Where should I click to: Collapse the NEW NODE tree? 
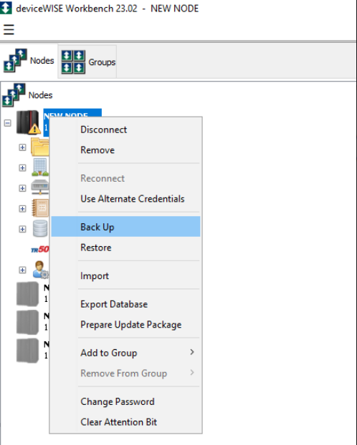8,123
